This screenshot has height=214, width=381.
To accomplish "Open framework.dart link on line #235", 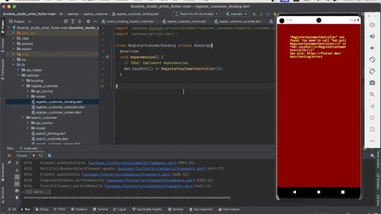I will [152, 180].
